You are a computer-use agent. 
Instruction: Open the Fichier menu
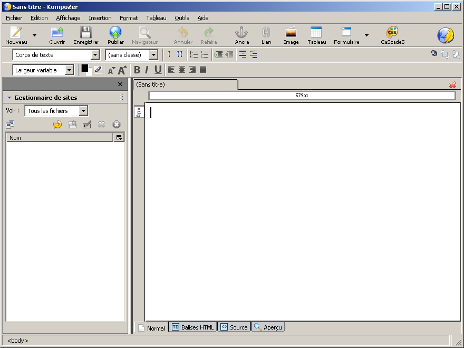14,18
